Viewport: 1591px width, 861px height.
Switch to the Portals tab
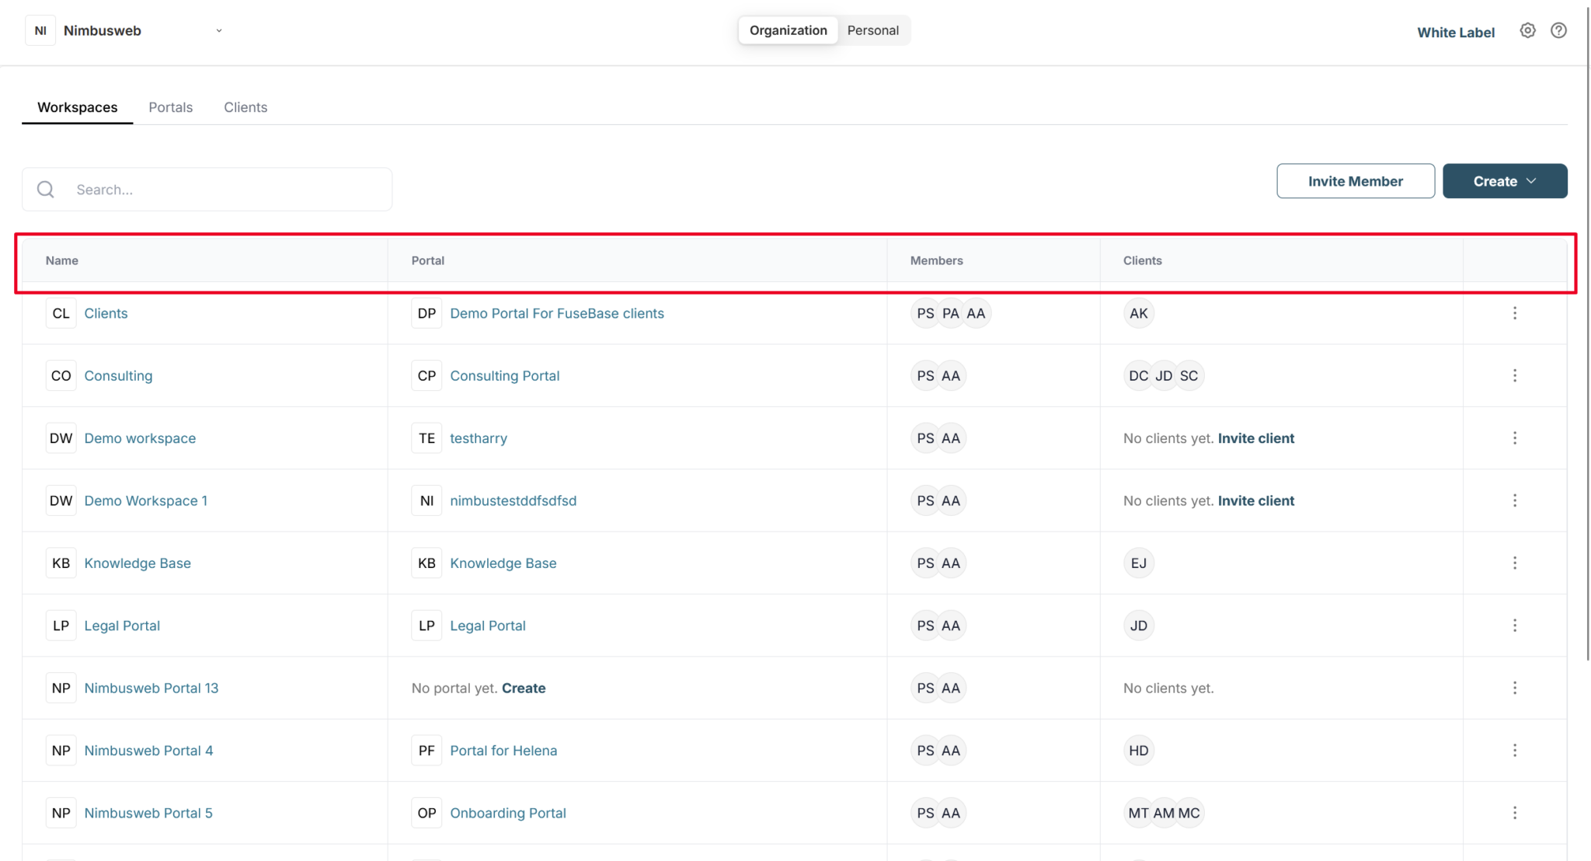click(171, 107)
